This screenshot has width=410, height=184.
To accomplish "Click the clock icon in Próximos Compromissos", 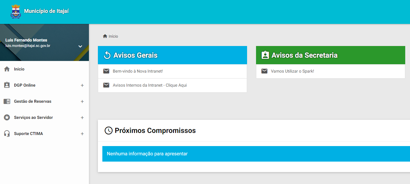I will pos(108,131).
